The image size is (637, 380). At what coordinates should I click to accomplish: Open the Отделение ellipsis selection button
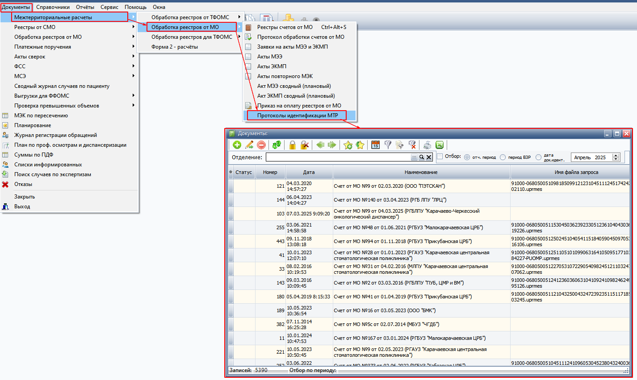pos(414,157)
